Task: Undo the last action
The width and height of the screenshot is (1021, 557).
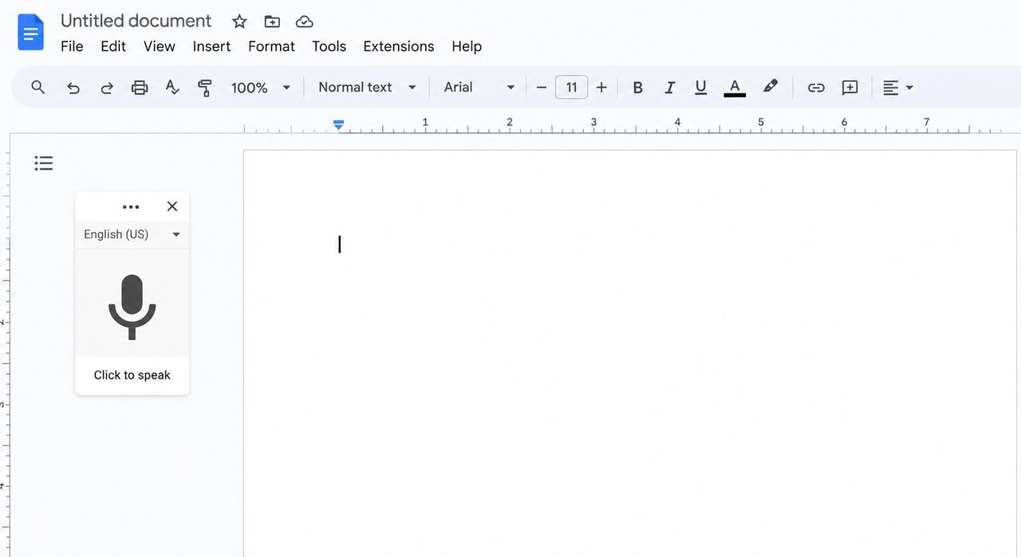Action: (x=73, y=88)
